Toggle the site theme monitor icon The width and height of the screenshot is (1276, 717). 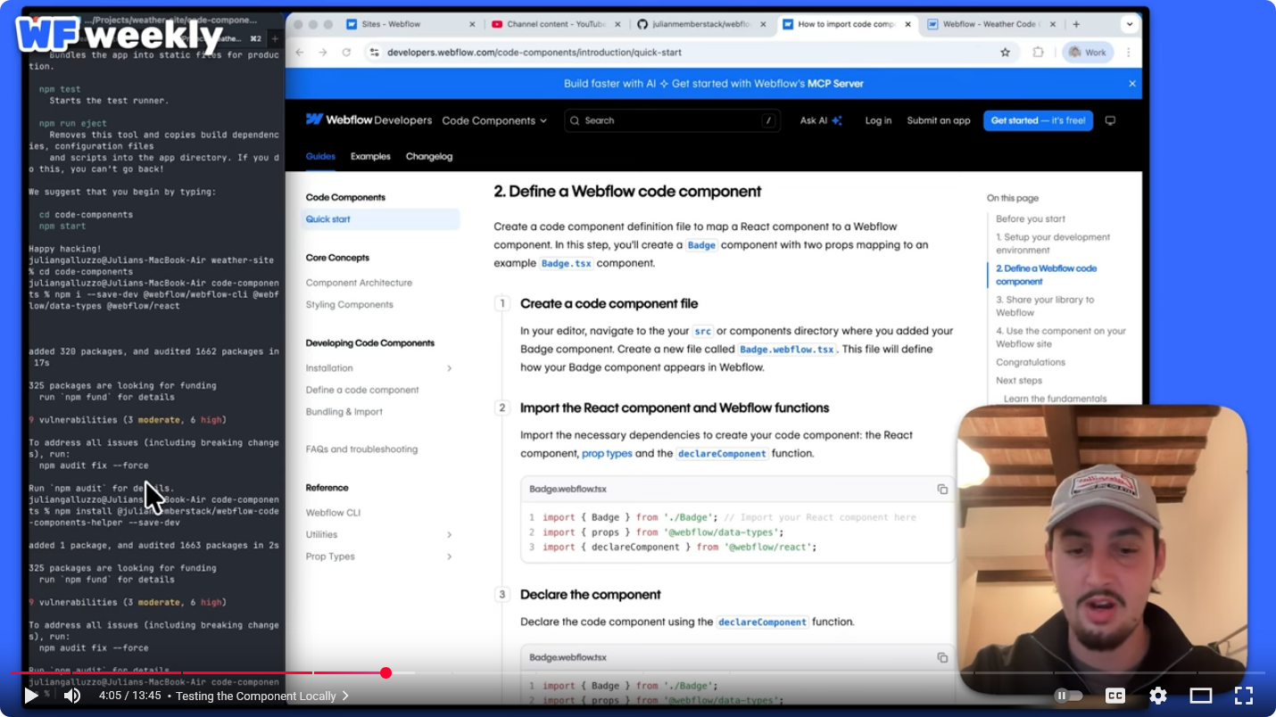(x=1110, y=120)
